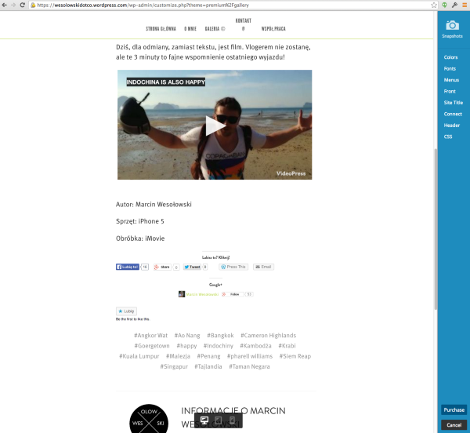Open the #Ao Nang tag

(x=187, y=336)
